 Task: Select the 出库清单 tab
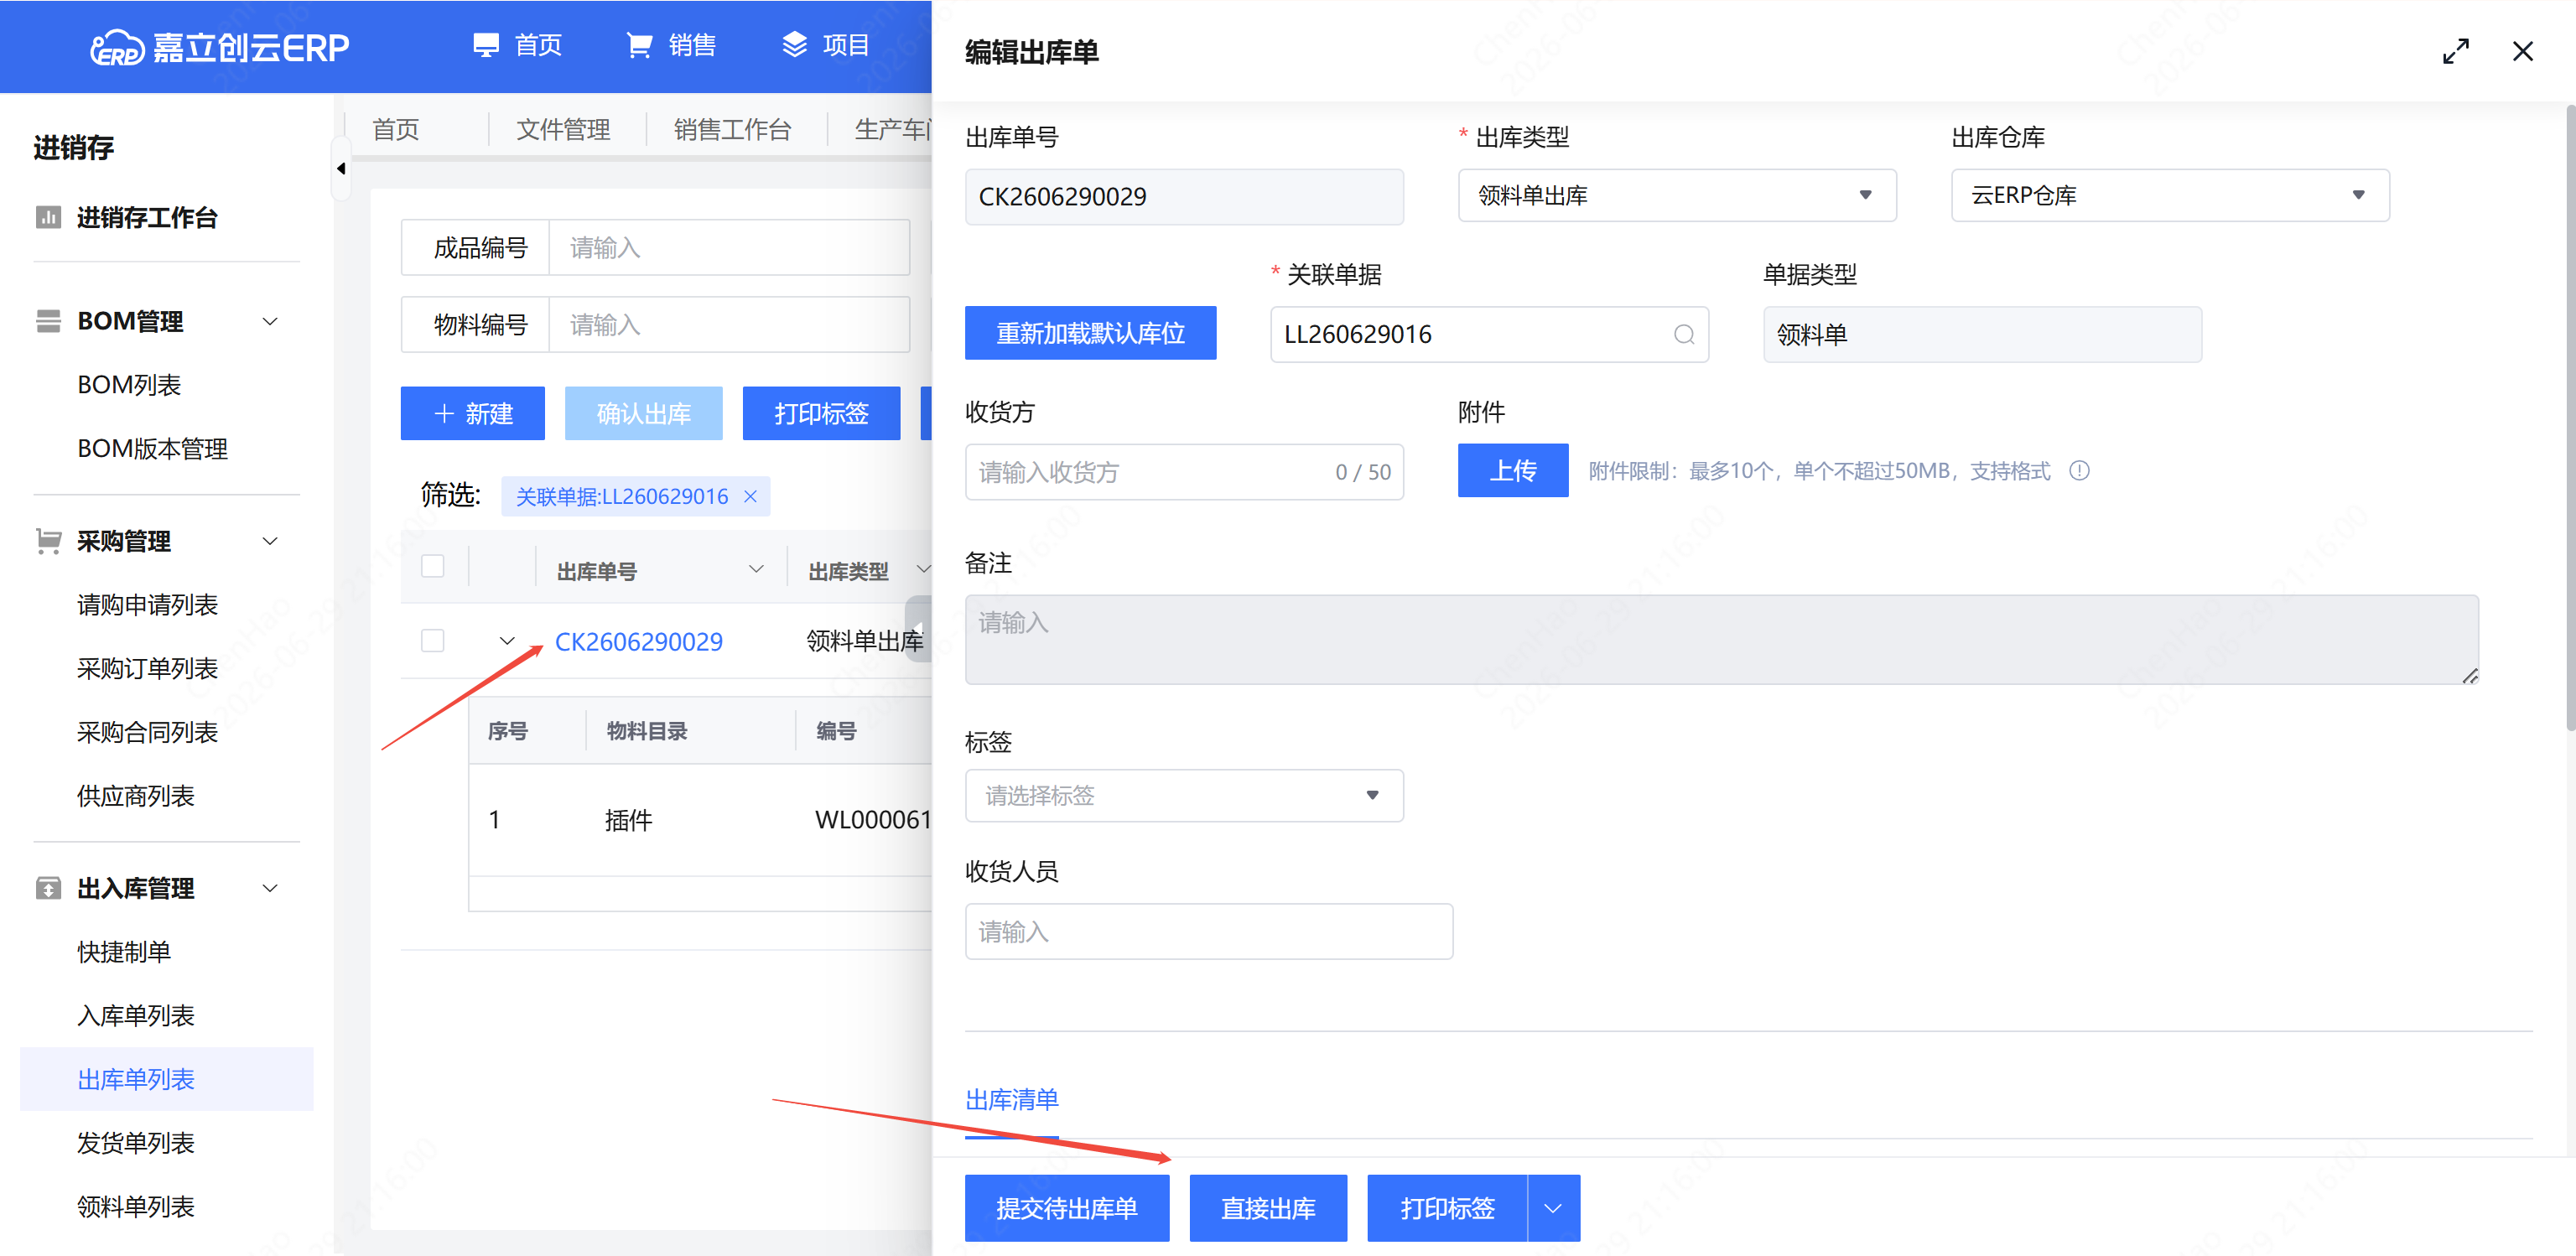point(1011,1100)
